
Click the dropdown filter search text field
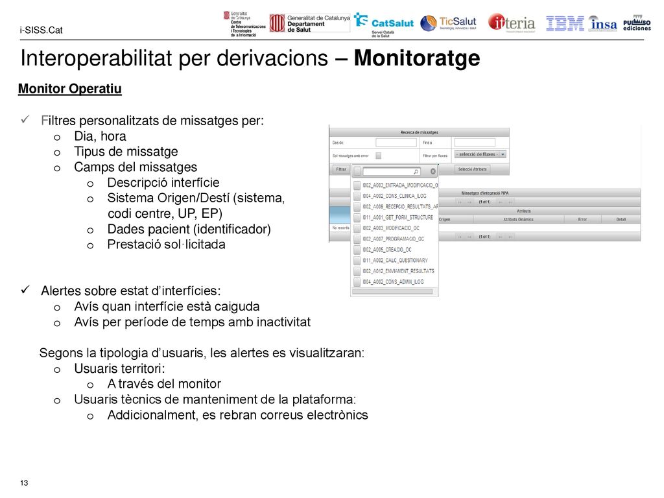click(x=392, y=171)
